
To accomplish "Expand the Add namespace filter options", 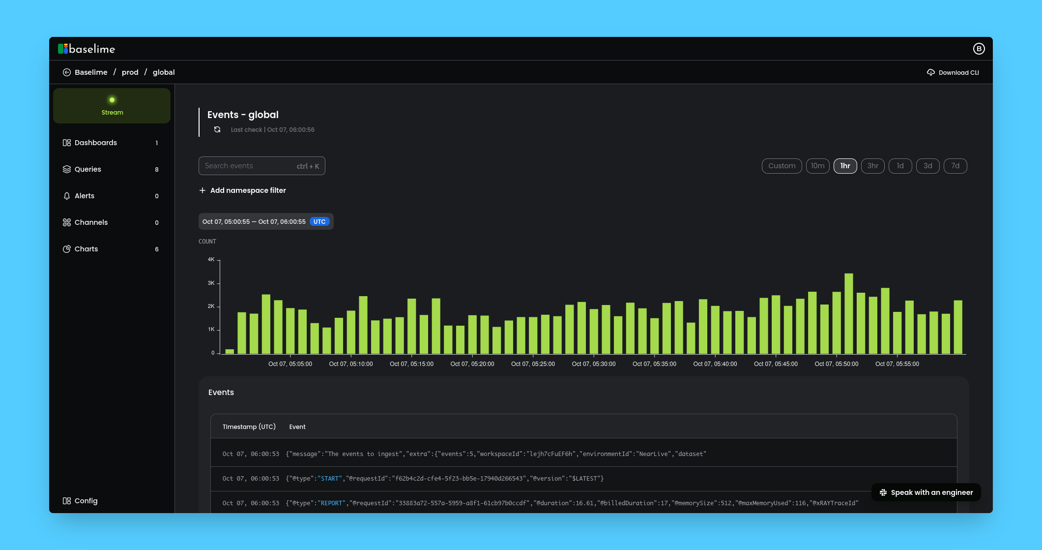I will 243,190.
